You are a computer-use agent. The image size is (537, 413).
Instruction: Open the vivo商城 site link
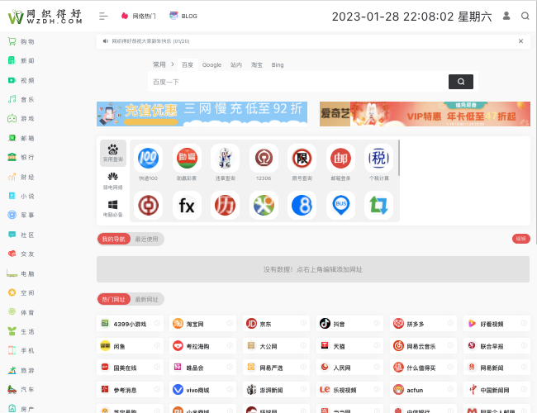coord(202,390)
